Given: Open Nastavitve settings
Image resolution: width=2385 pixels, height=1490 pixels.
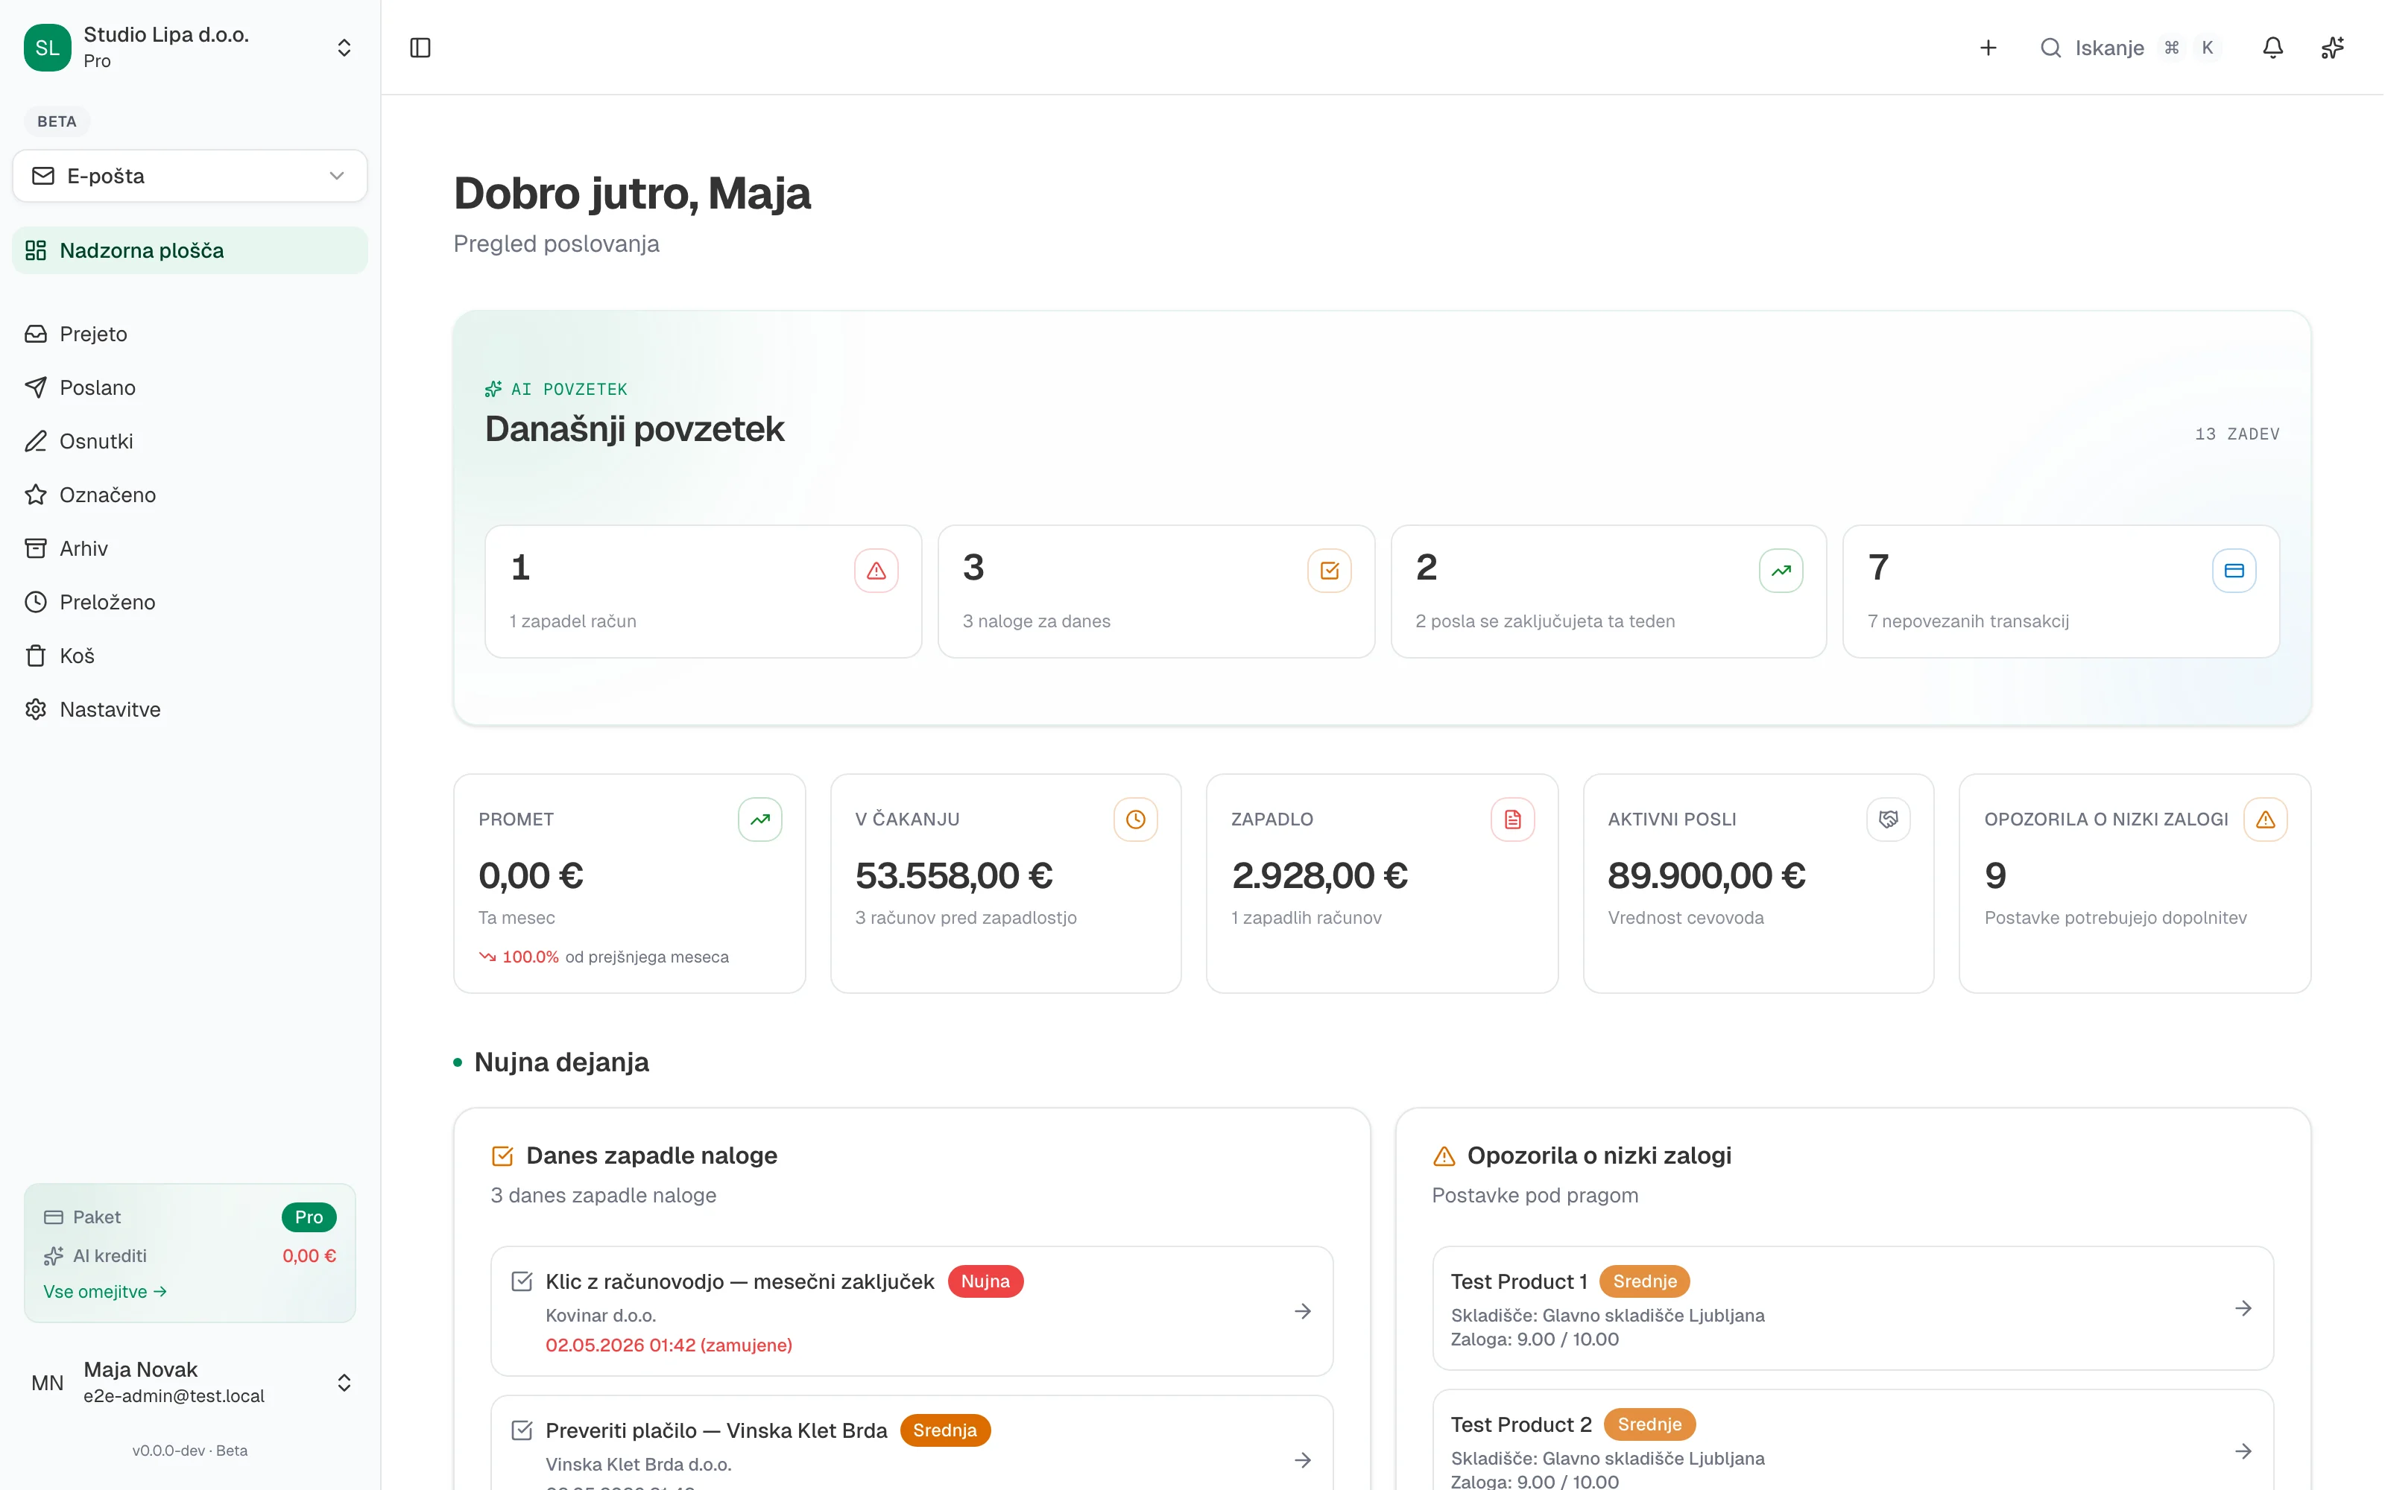Looking at the screenshot, I should pos(190,709).
